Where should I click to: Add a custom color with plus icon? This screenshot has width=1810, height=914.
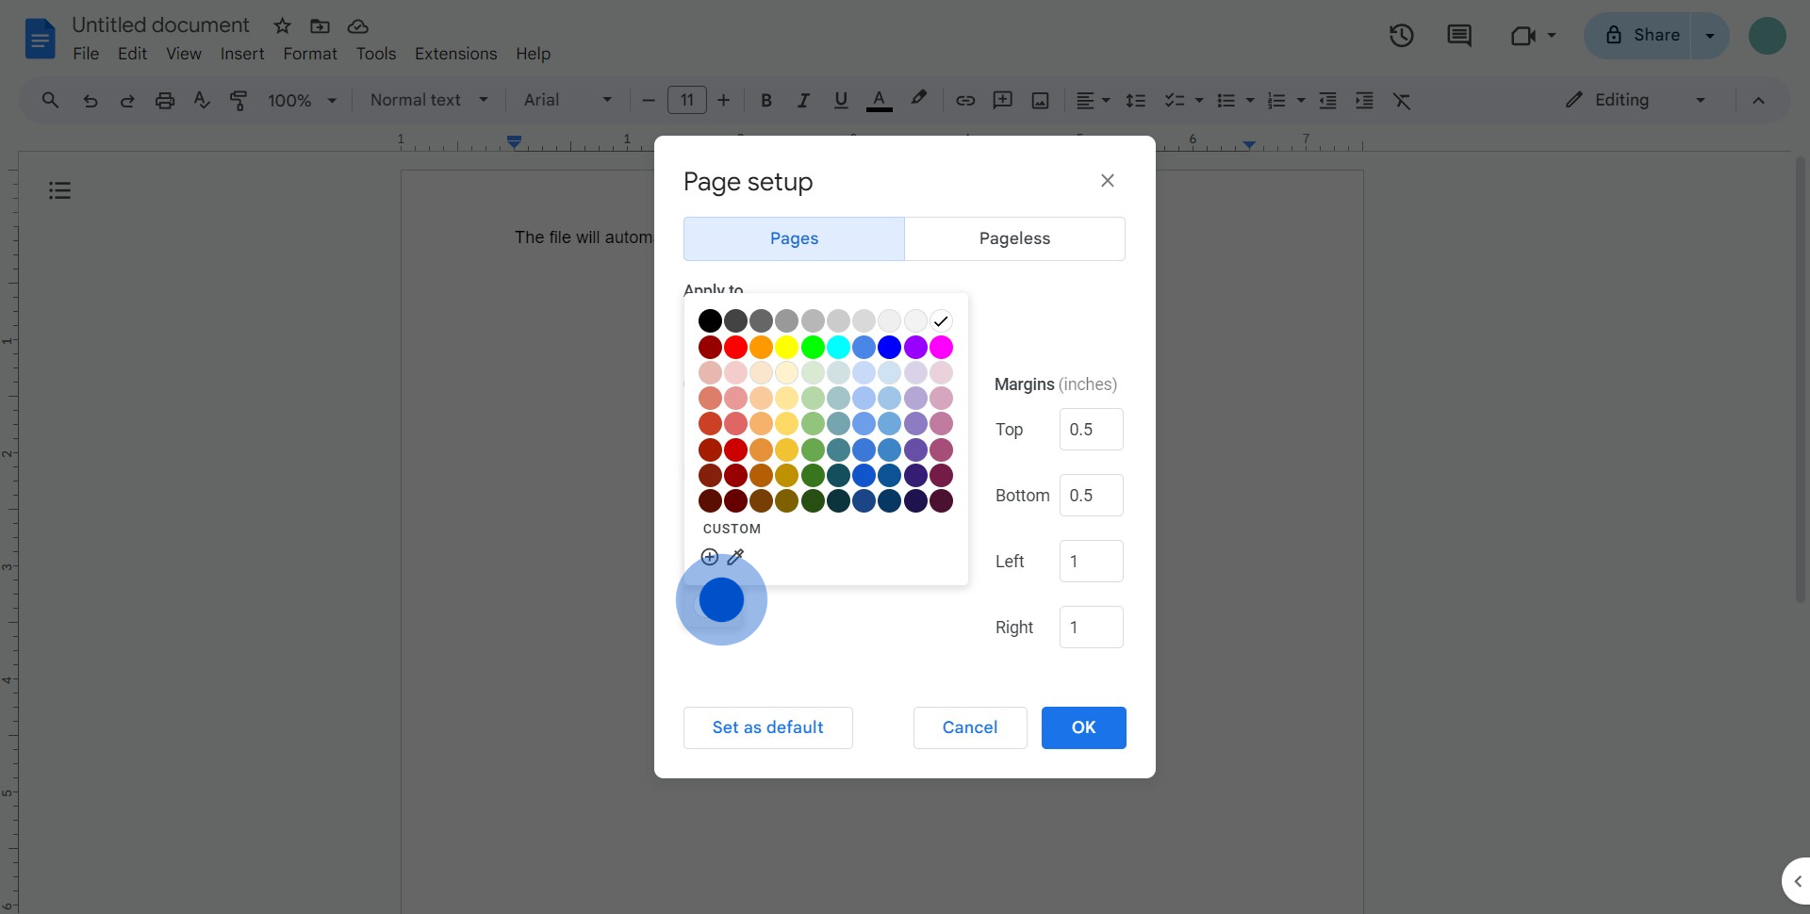click(710, 557)
